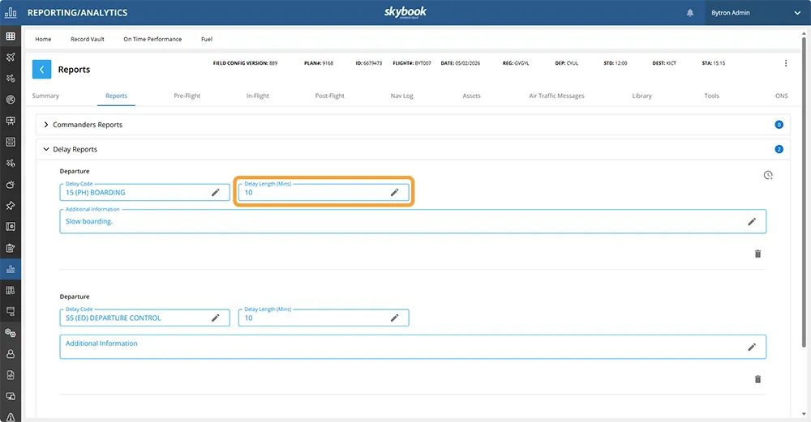Image resolution: width=811 pixels, height=422 pixels.
Task: Edit the Slow boarding additional information
Action: tap(751, 221)
